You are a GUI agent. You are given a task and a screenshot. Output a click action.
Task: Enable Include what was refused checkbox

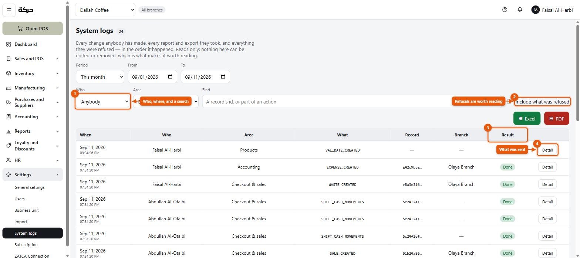click(509, 102)
